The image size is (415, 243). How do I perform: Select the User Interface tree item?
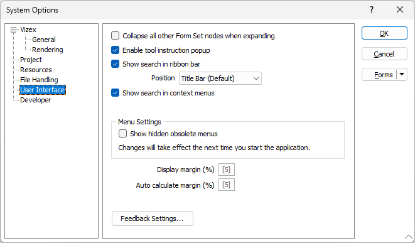[43, 90]
